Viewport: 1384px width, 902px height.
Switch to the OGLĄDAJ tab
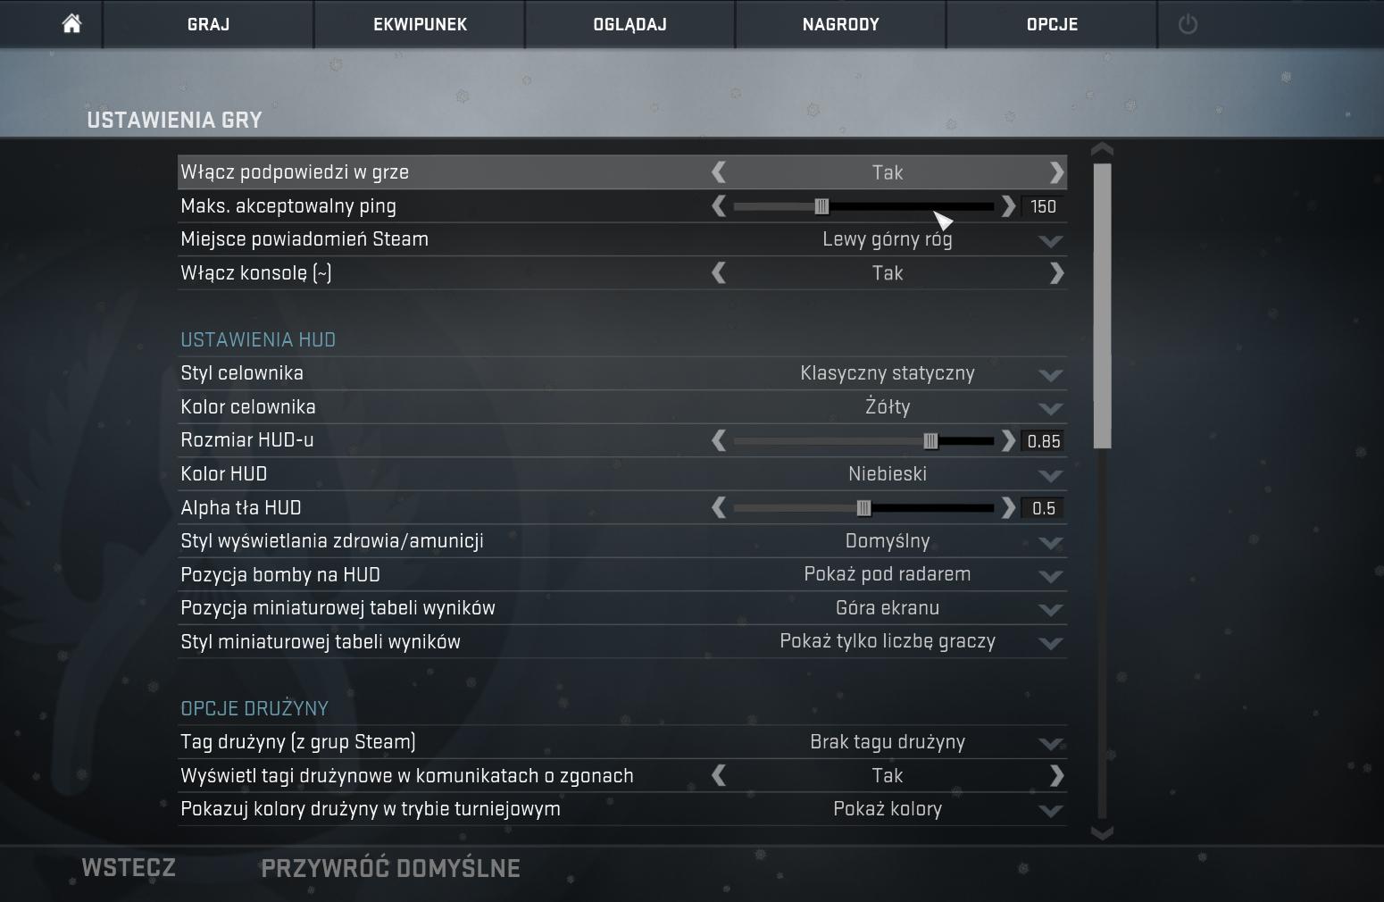(629, 24)
